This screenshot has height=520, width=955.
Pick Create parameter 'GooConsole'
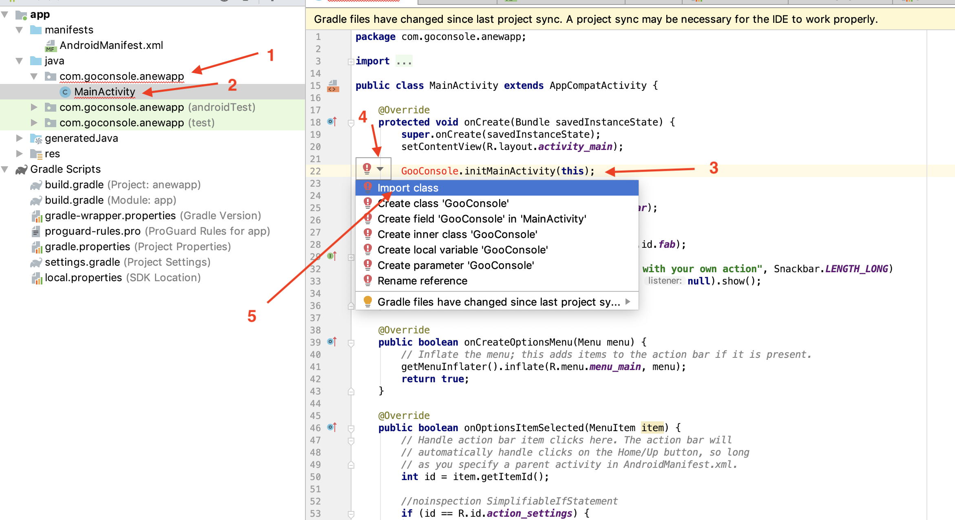(x=497, y=265)
